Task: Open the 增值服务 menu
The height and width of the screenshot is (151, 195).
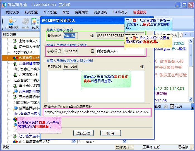Action: coord(139,12)
